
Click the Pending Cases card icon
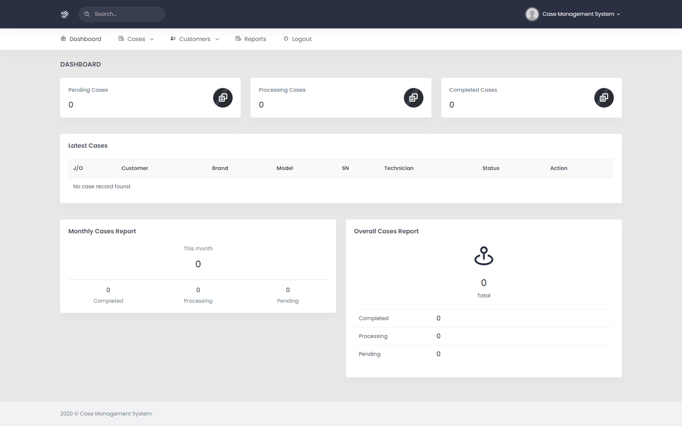223,98
